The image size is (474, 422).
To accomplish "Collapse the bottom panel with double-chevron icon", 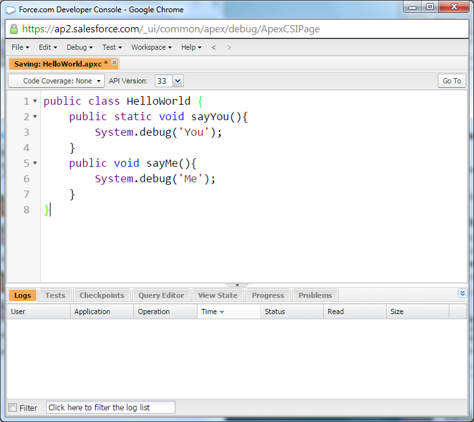I will pyautogui.click(x=462, y=293).
